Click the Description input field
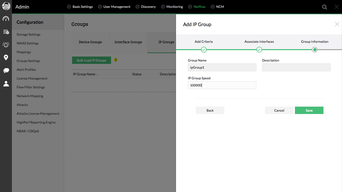 296,67
